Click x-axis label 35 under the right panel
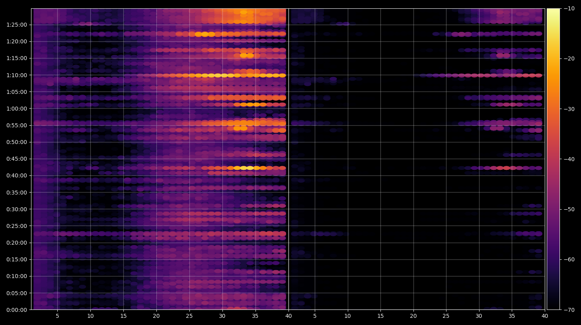The height and width of the screenshot is (325, 581). click(x=512, y=316)
